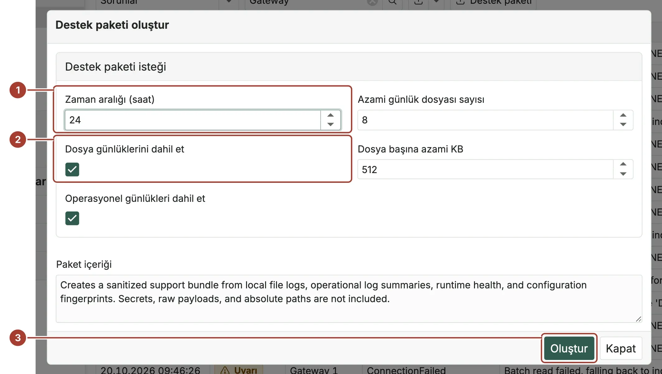Screen dimensions: 662x374
Task: Click the search magnifier icon next to Gateway
Action: pyautogui.click(x=393, y=2)
